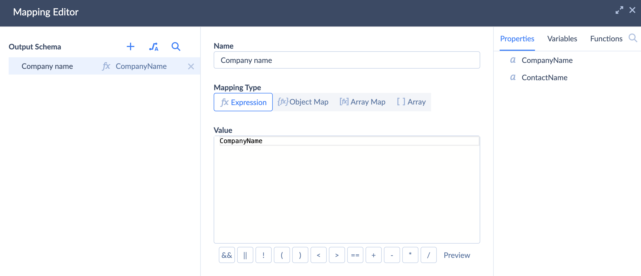
Task: Insert the == equality operator
Action: pyautogui.click(x=355, y=255)
